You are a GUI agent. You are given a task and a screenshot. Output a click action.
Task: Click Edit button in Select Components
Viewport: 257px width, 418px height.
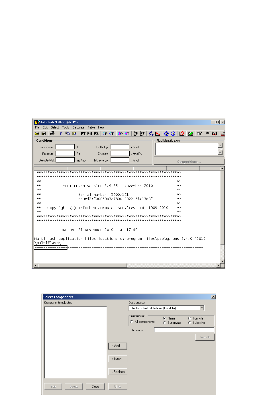tap(53, 387)
